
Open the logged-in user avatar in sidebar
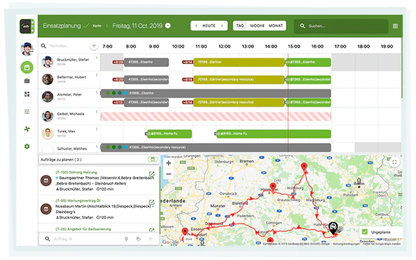click(27, 49)
